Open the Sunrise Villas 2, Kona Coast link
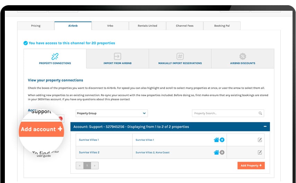The height and width of the screenshot is (183, 296). (x=153, y=152)
